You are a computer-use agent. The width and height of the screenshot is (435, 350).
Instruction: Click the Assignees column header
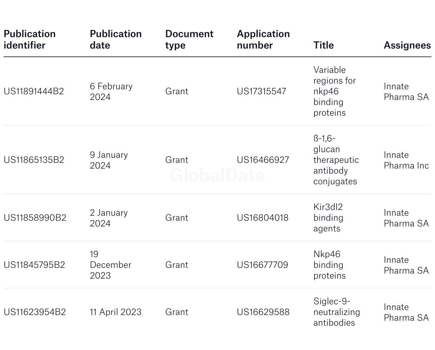point(407,45)
